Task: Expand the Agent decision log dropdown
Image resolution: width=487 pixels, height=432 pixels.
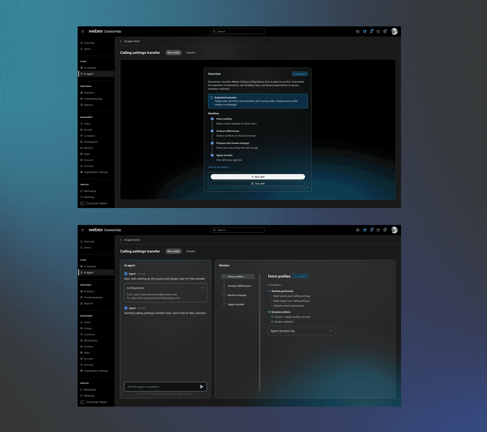Action: click(x=302, y=331)
